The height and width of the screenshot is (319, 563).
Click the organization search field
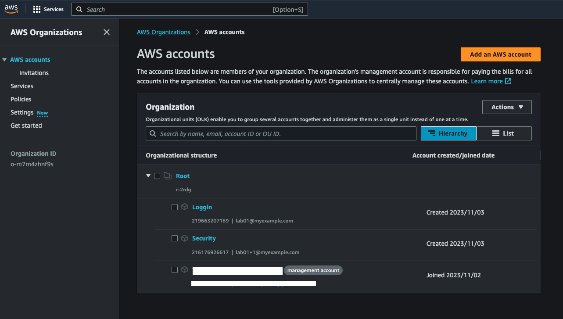pos(281,133)
